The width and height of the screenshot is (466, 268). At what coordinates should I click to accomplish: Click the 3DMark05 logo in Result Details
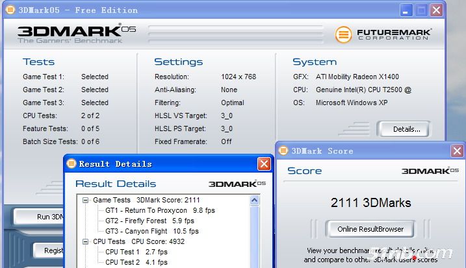pos(237,184)
